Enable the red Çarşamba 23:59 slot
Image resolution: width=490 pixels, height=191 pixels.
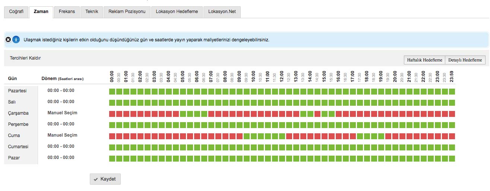pos(452,114)
